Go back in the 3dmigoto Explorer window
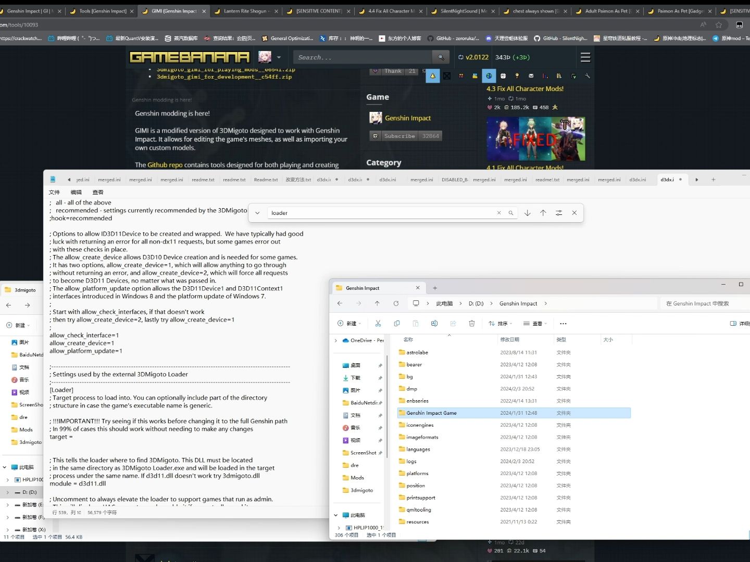750x562 pixels. click(x=8, y=305)
